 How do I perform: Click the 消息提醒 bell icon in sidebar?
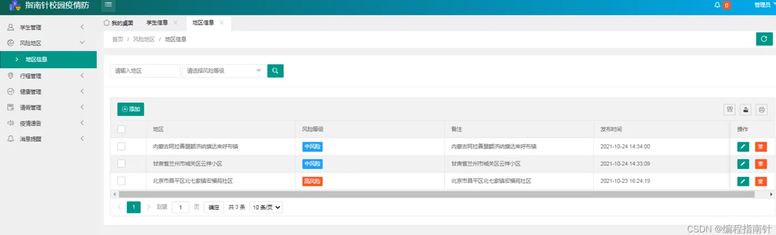tap(11, 139)
